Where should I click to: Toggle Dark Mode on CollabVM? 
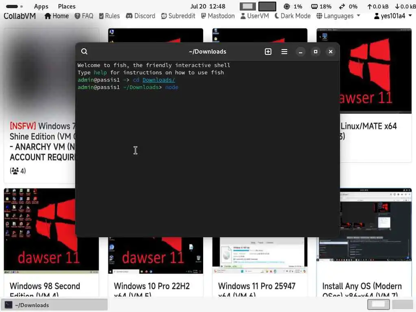pyautogui.click(x=292, y=16)
